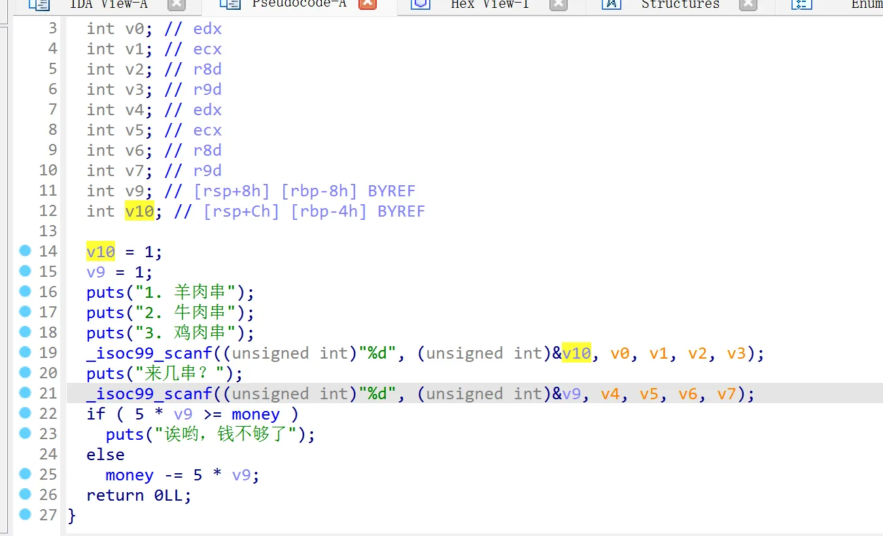This screenshot has width=883, height=536.
Task: Click money in 'money -= 5 * v9'
Action: 130,475
